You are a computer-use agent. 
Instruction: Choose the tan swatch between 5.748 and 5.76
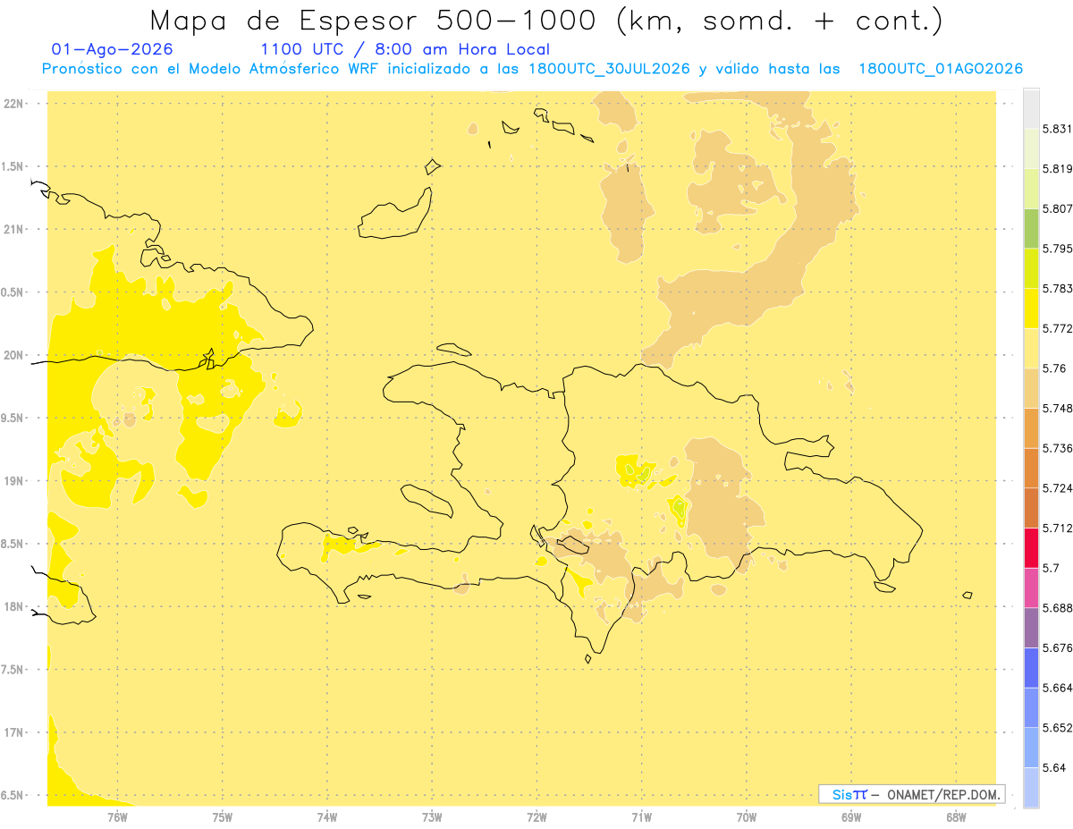tap(1031, 387)
